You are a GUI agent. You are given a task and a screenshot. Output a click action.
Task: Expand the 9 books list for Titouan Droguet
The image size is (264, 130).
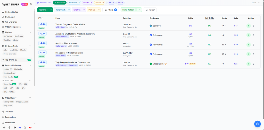coord(224,26)
